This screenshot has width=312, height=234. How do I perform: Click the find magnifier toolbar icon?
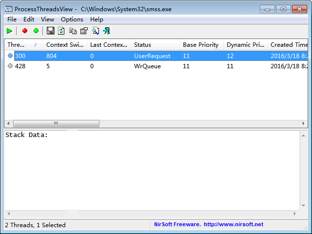[95, 31]
